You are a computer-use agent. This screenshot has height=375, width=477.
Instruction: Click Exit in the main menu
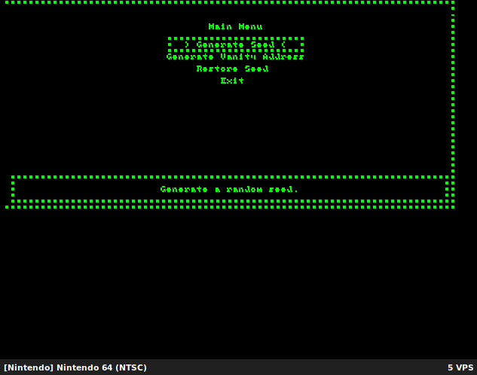(233, 81)
